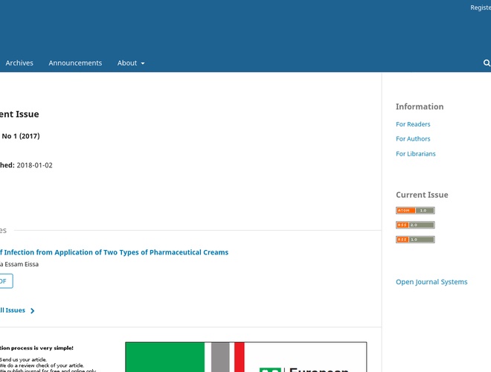Image resolution: width=491 pixels, height=372 pixels.
Task: Open the Pharmaceutical Creams article title
Action: click(x=114, y=252)
